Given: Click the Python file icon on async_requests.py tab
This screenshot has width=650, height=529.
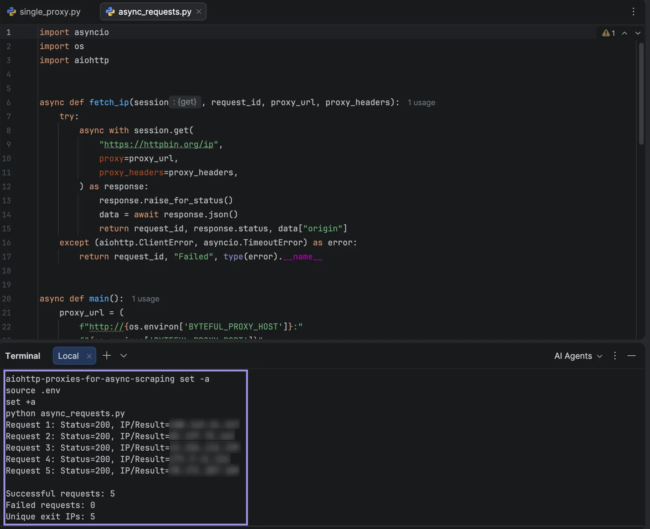Looking at the screenshot, I should [110, 12].
